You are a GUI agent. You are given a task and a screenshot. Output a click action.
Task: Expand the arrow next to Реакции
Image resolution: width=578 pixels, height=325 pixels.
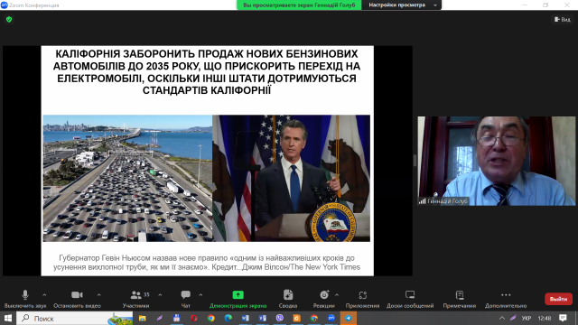pos(337,295)
